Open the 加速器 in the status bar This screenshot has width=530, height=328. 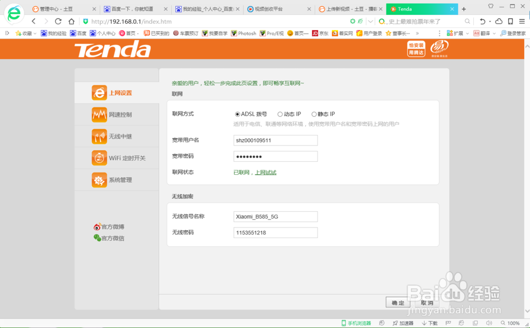pos(405,323)
